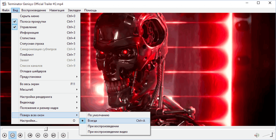
Task: Skip to the next file
Action: point(53,135)
